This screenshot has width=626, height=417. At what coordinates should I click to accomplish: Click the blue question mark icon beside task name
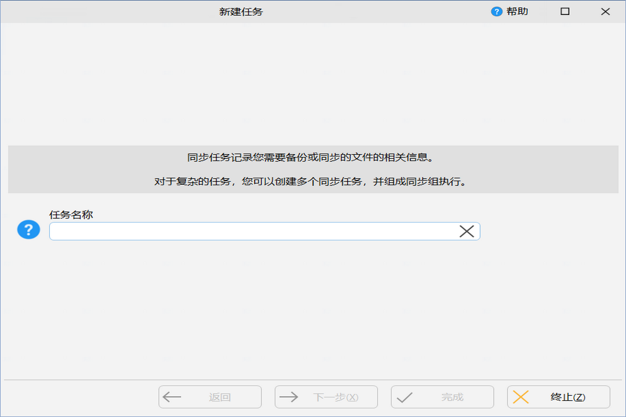pos(28,231)
